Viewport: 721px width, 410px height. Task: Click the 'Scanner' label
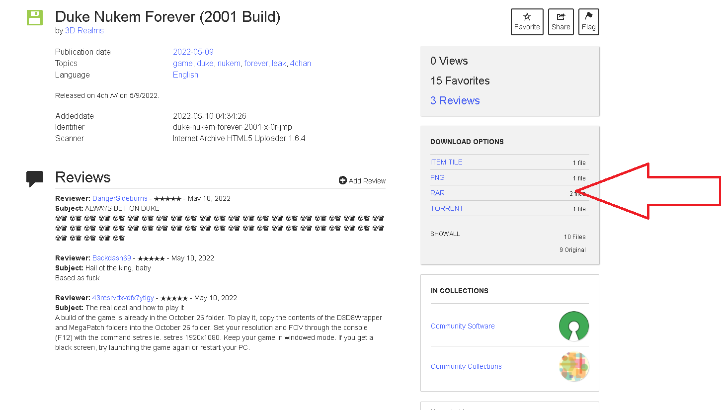click(x=70, y=139)
